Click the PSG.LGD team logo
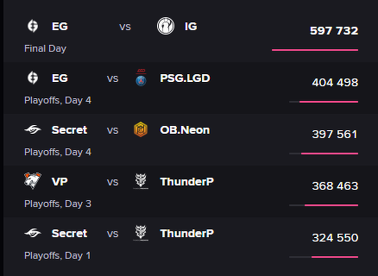 [141, 78]
